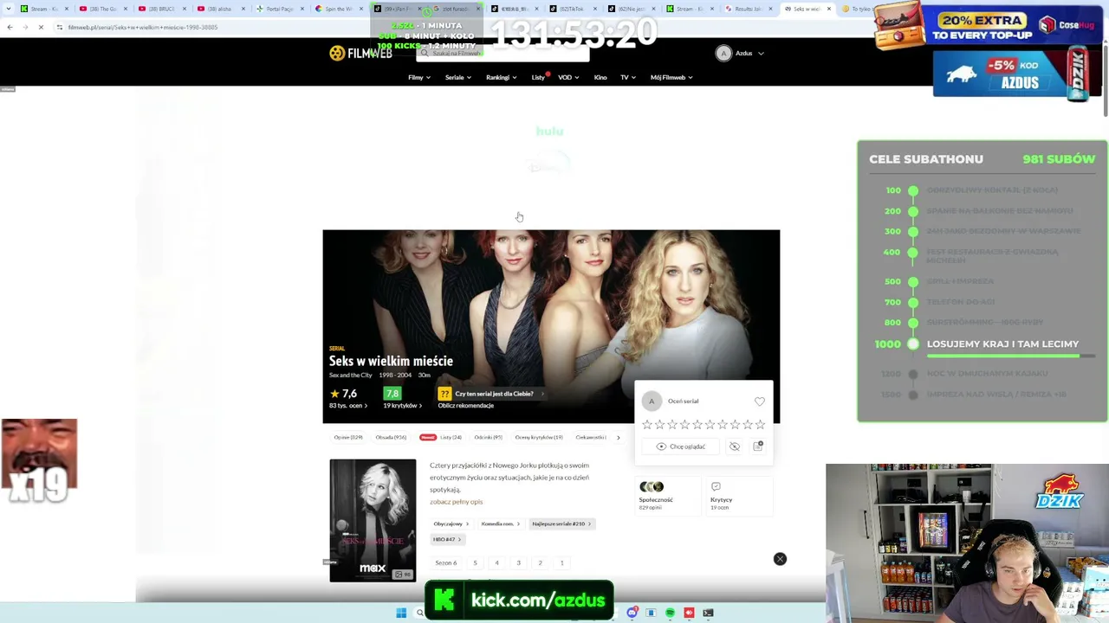Open the VOD menu
Screen dimensions: 1109x623
click(x=568, y=77)
